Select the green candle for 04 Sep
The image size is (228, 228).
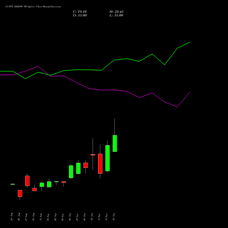[x=71, y=172]
